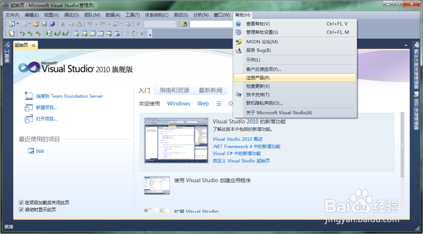
Task: Open the 工具(T) menu
Action: tap(132, 15)
